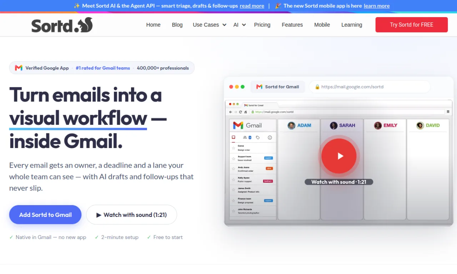Star the Games email in the preview
This screenshot has width=457, height=274.
pos(233,148)
